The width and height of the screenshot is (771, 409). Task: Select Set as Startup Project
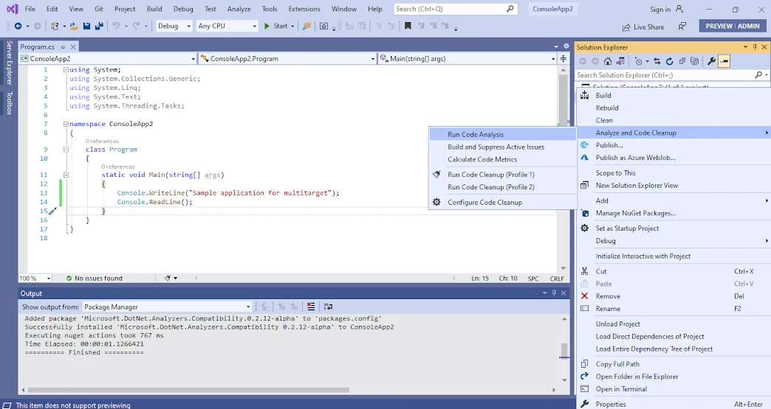[674, 228]
